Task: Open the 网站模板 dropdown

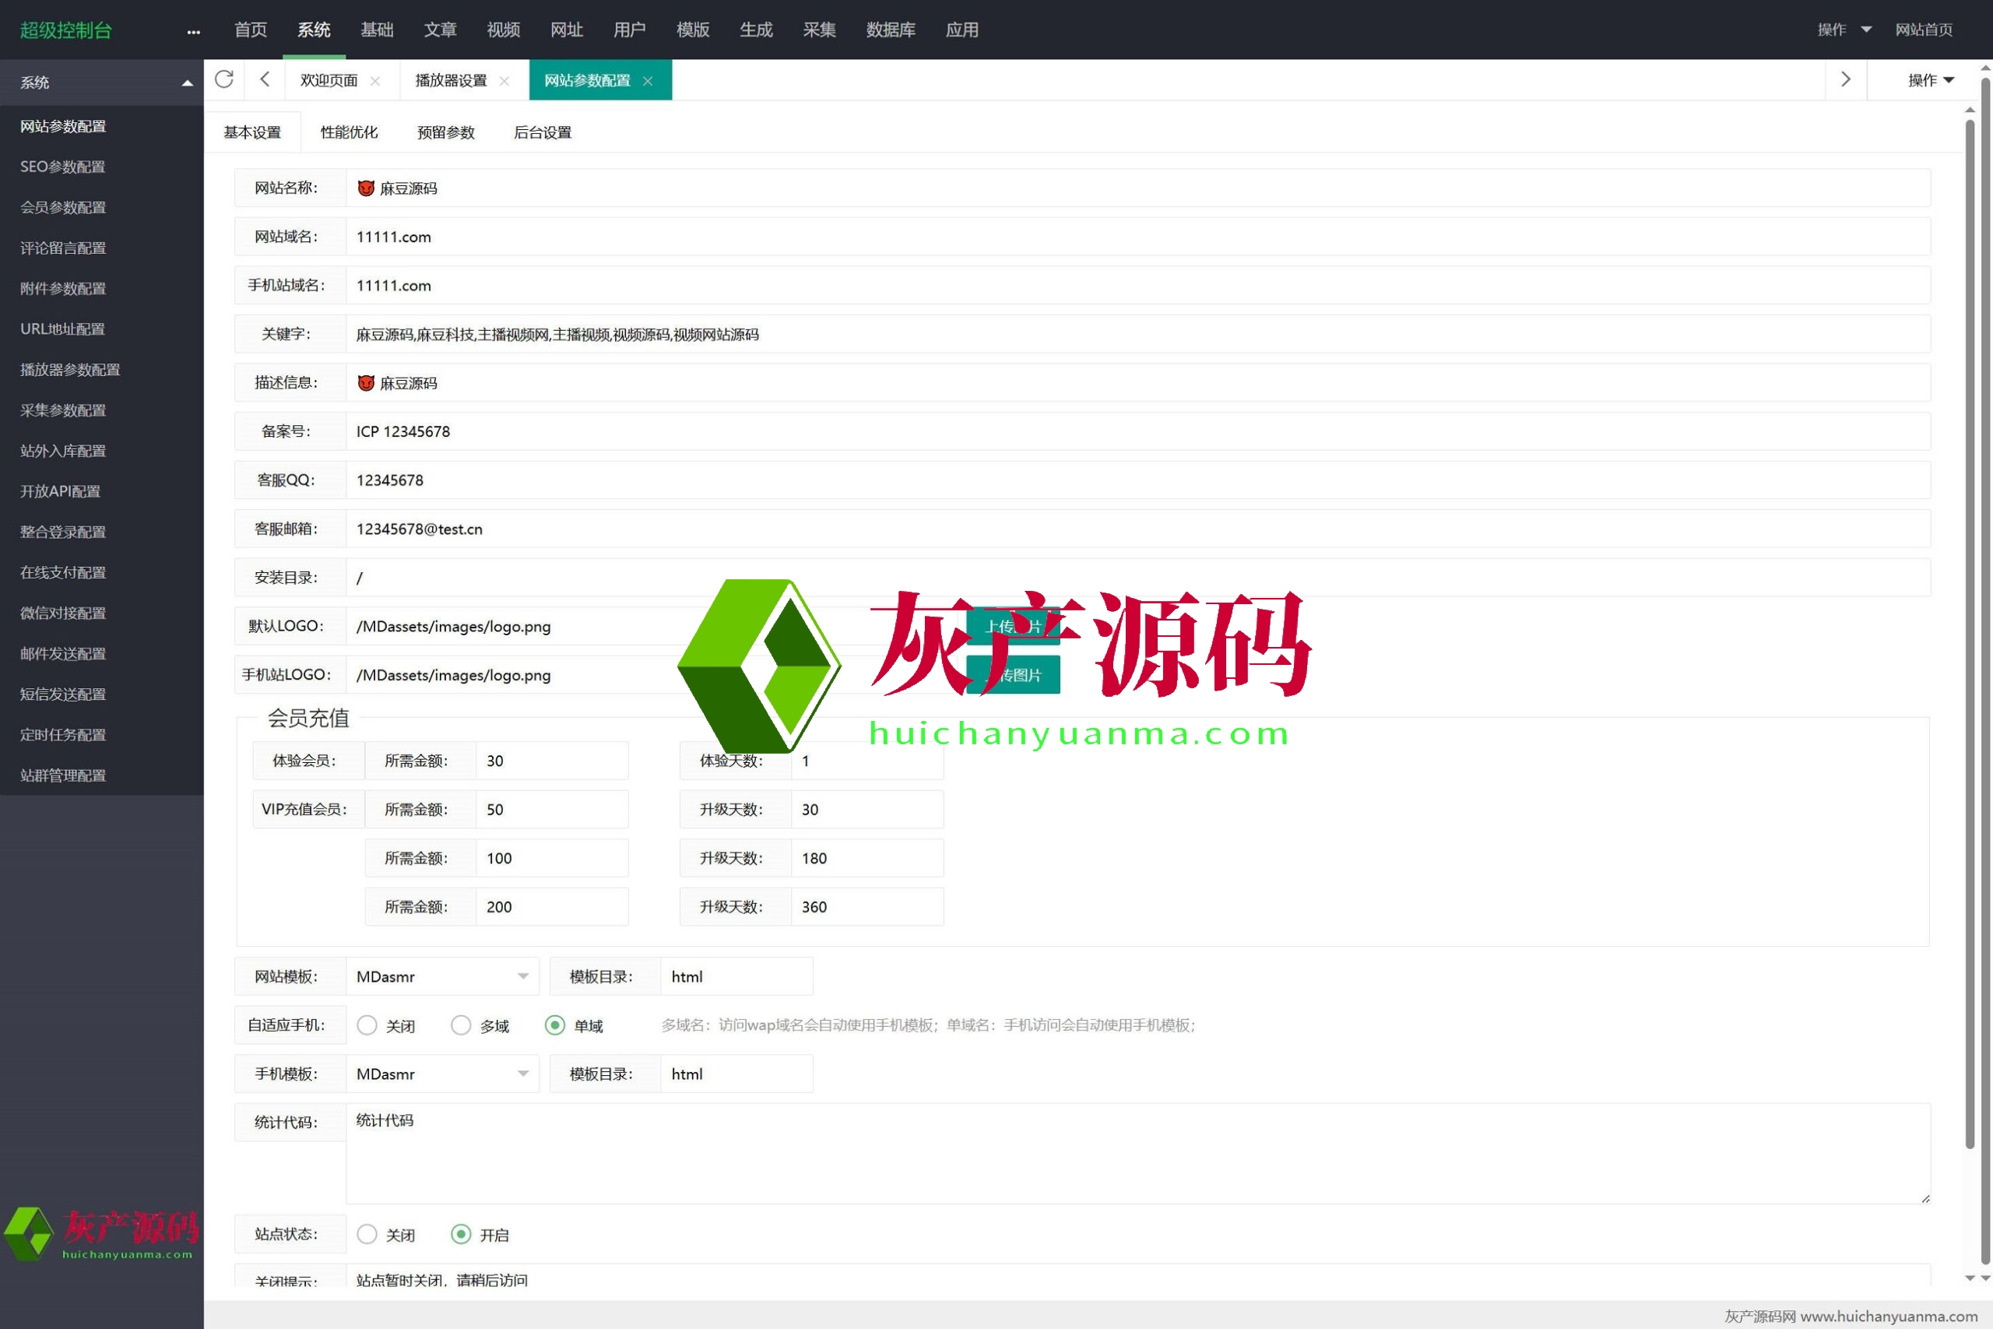Action: tap(441, 976)
